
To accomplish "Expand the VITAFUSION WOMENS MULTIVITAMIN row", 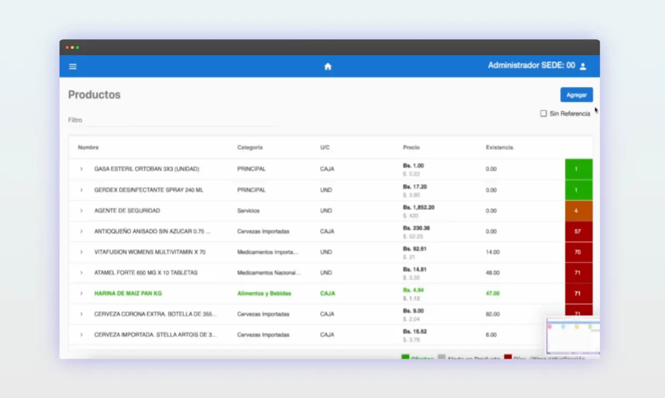I will [82, 252].
